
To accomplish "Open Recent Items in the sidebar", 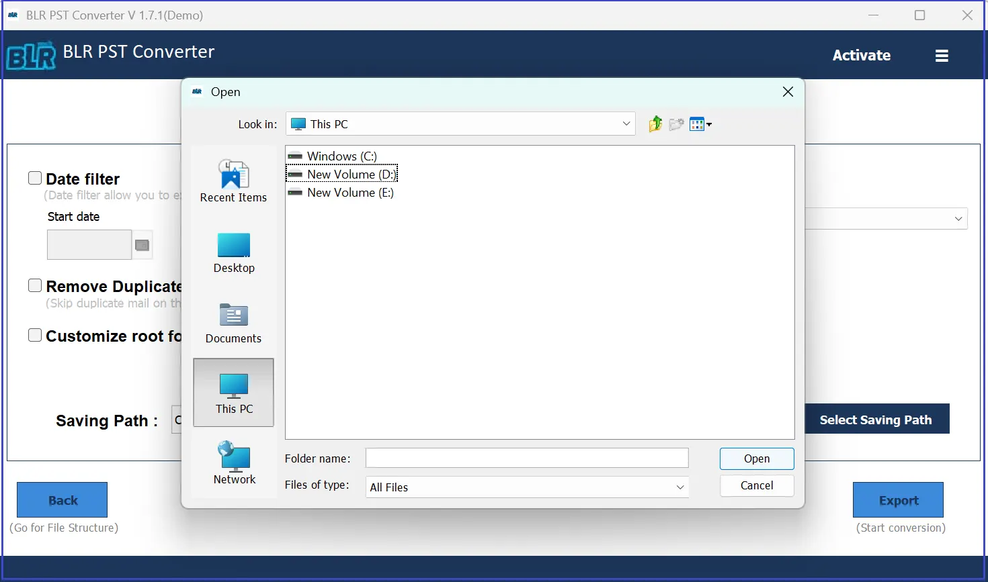I will click(x=233, y=181).
